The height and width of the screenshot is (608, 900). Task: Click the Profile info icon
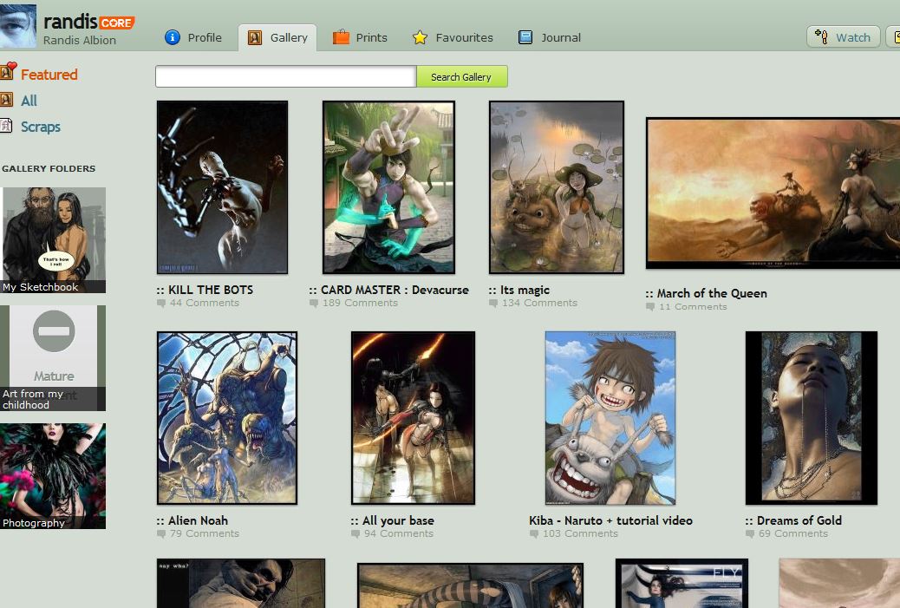coord(173,37)
